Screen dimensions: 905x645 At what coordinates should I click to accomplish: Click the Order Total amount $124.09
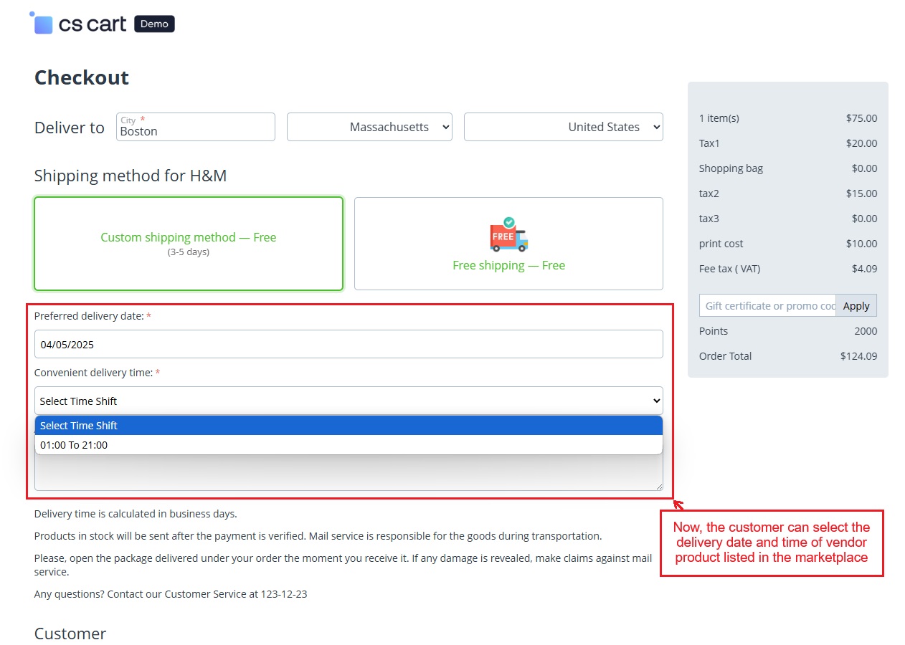[x=858, y=356]
